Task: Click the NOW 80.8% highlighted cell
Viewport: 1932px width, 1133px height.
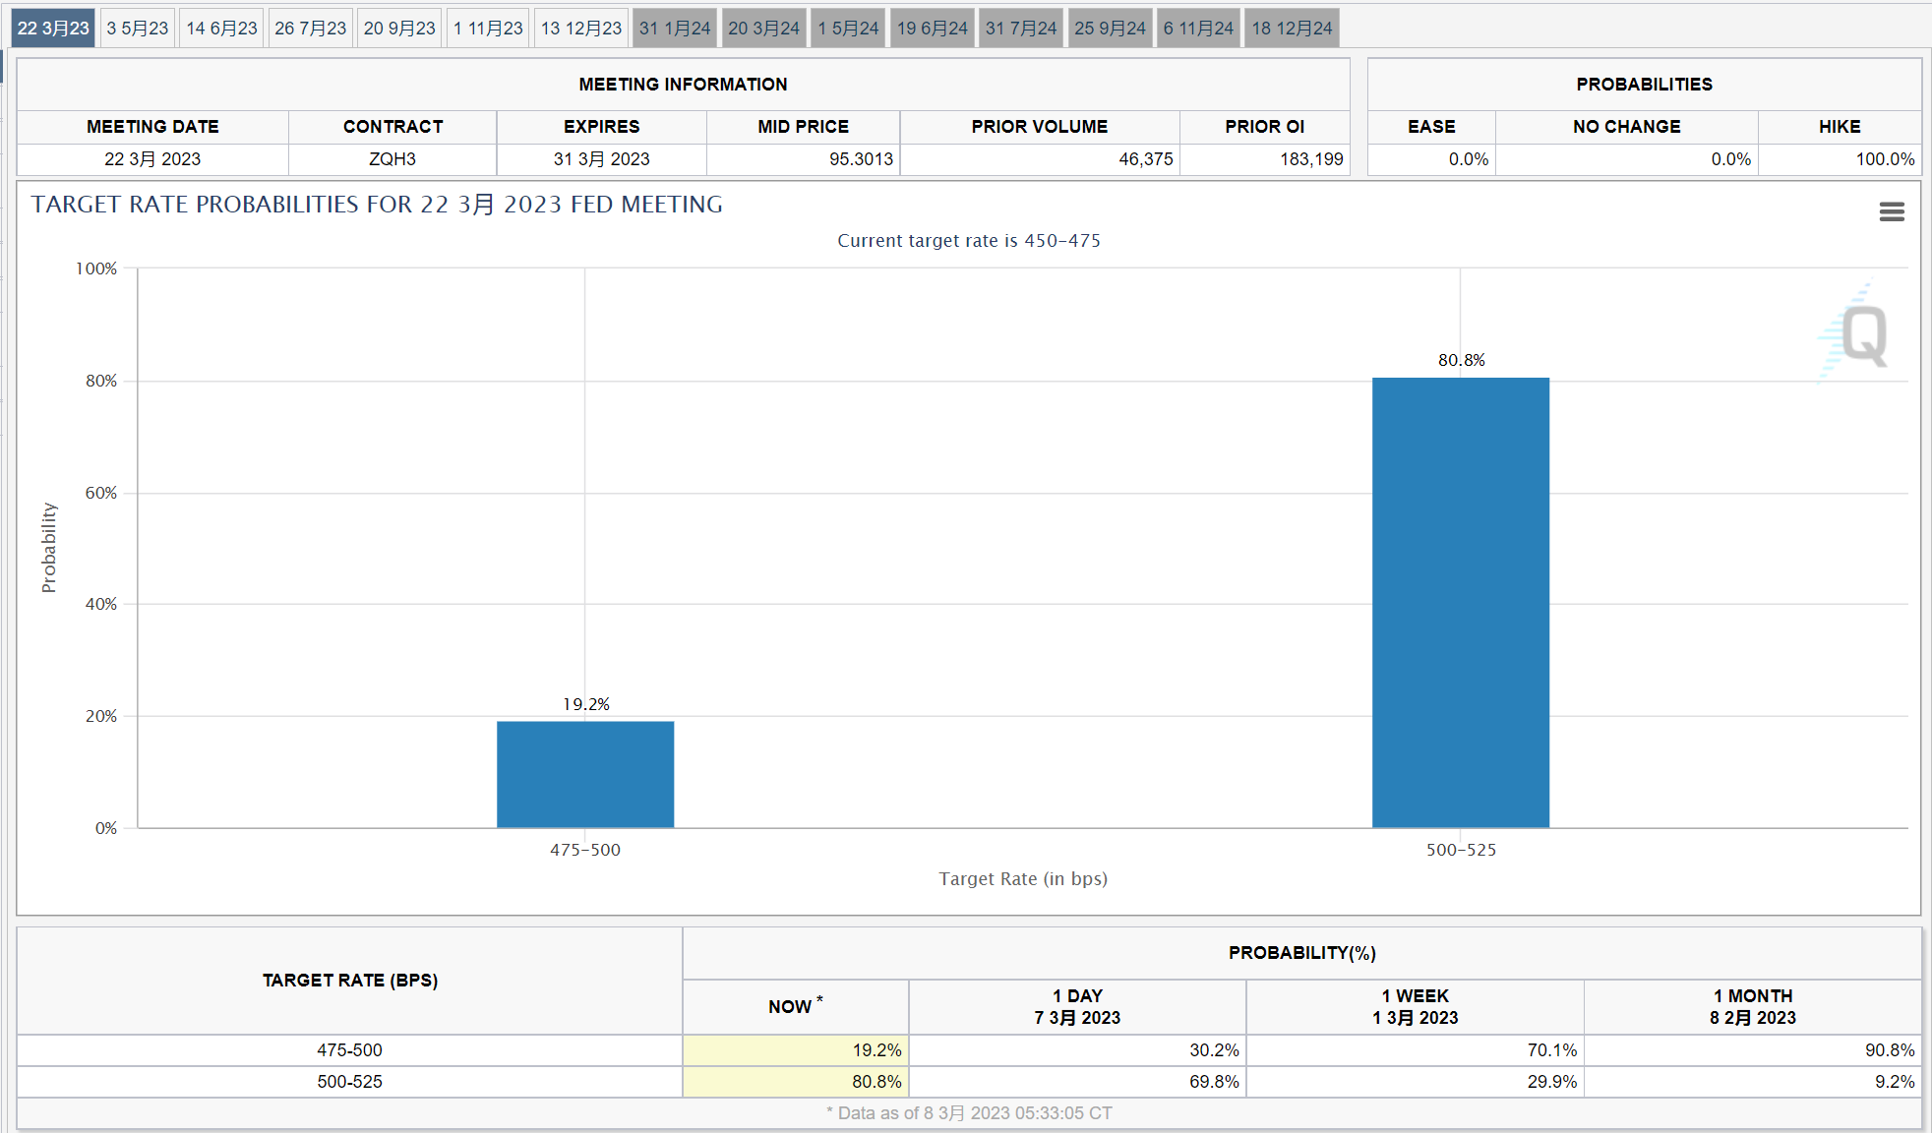Action: click(x=795, y=1081)
